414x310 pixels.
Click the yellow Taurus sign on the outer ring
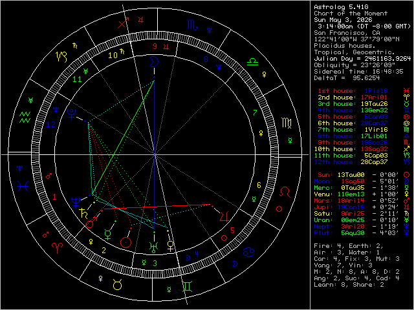coord(117,284)
